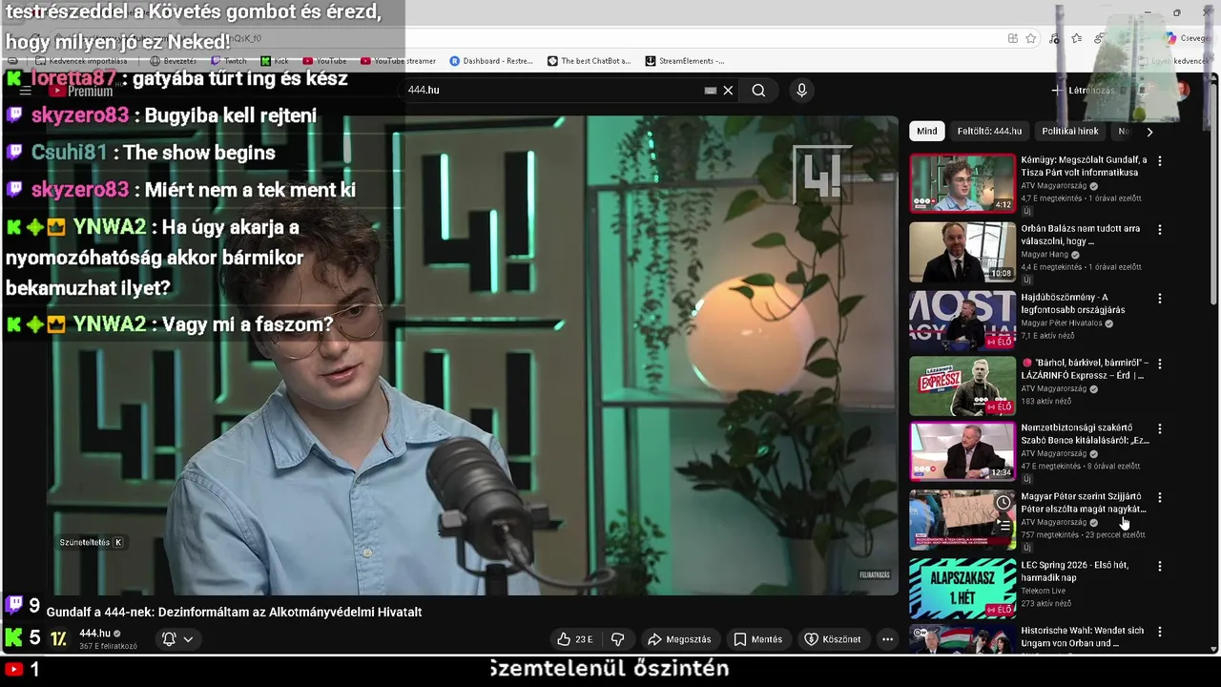Click the Létrehozás create button
The height and width of the screenshot is (687, 1221).
click(x=1083, y=91)
